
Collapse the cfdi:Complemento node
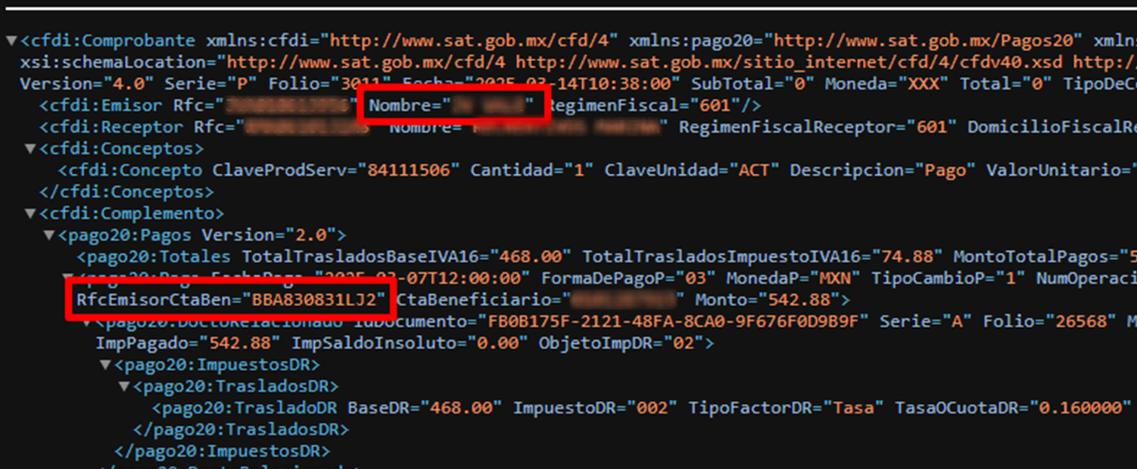(x=31, y=214)
